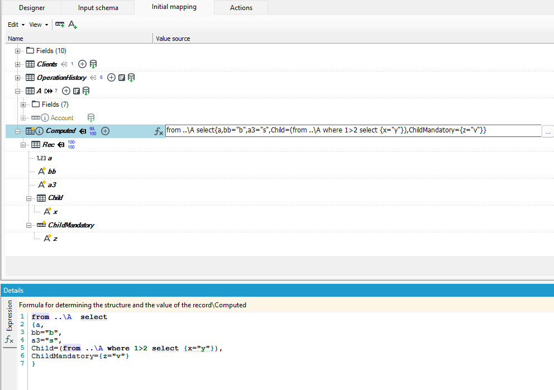554x390 pixels.
Task: Click the add text field toolbar icon
Action: [73, 25]
